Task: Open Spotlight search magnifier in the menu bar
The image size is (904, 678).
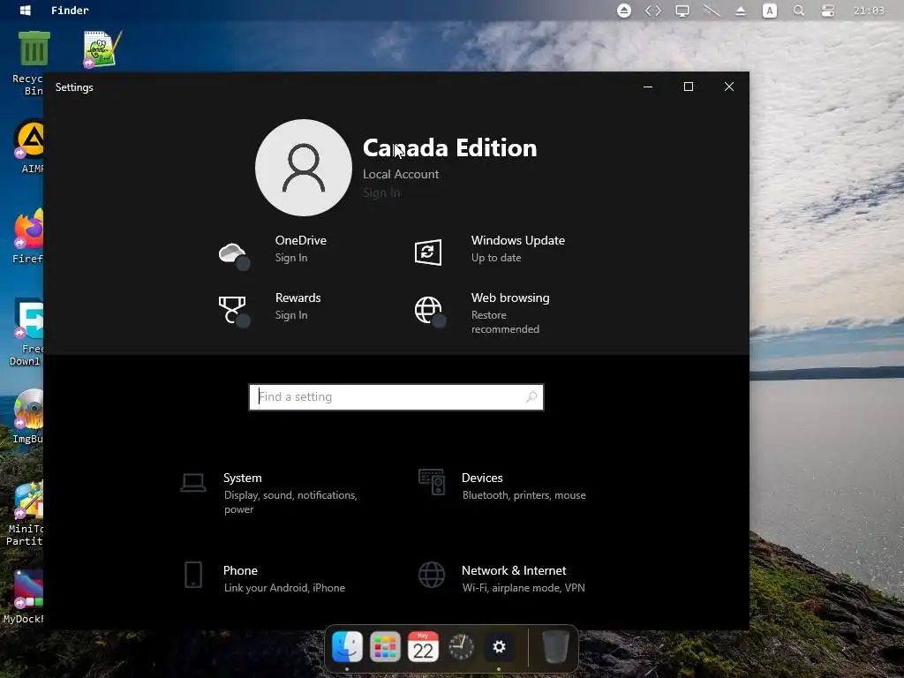Action: (x=798, y=11)
